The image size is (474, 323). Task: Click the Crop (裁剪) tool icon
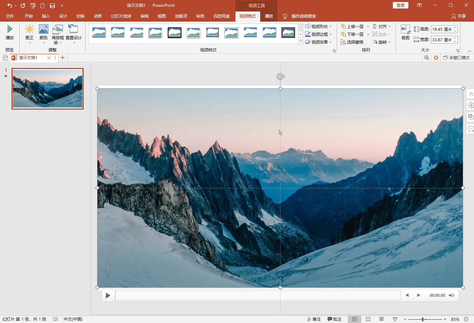pyautogui.click(x=405, y=30)
